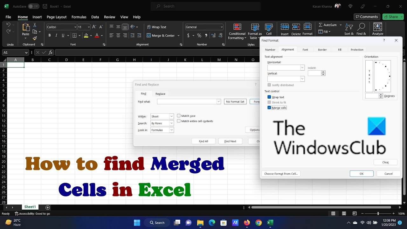Viewport: 407px width, 229px height.
Task: Click OK in Find Format dialog
Action: tap(362, 174)
